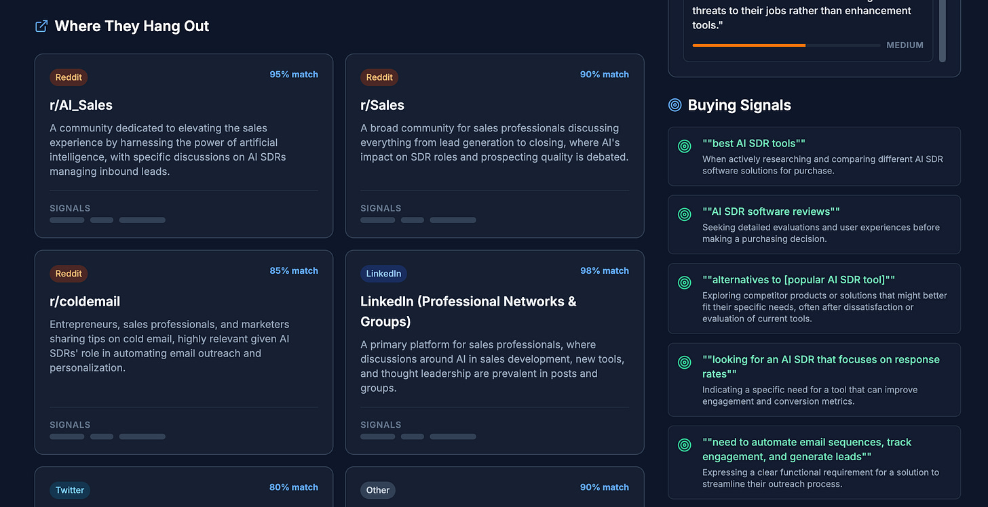
Task: Click the LinkedIn tag on the LinkedIn card
Action: point(383,274)
